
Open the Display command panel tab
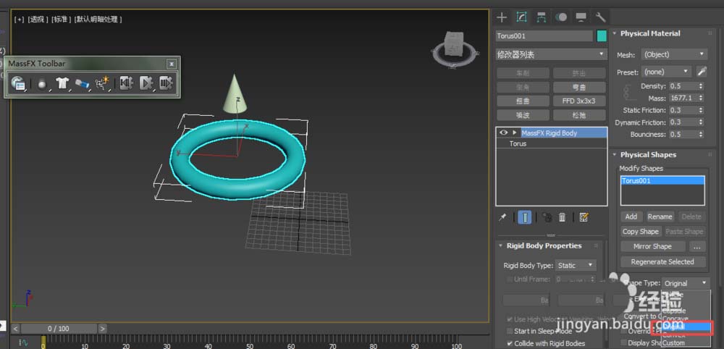pos(581,17)
